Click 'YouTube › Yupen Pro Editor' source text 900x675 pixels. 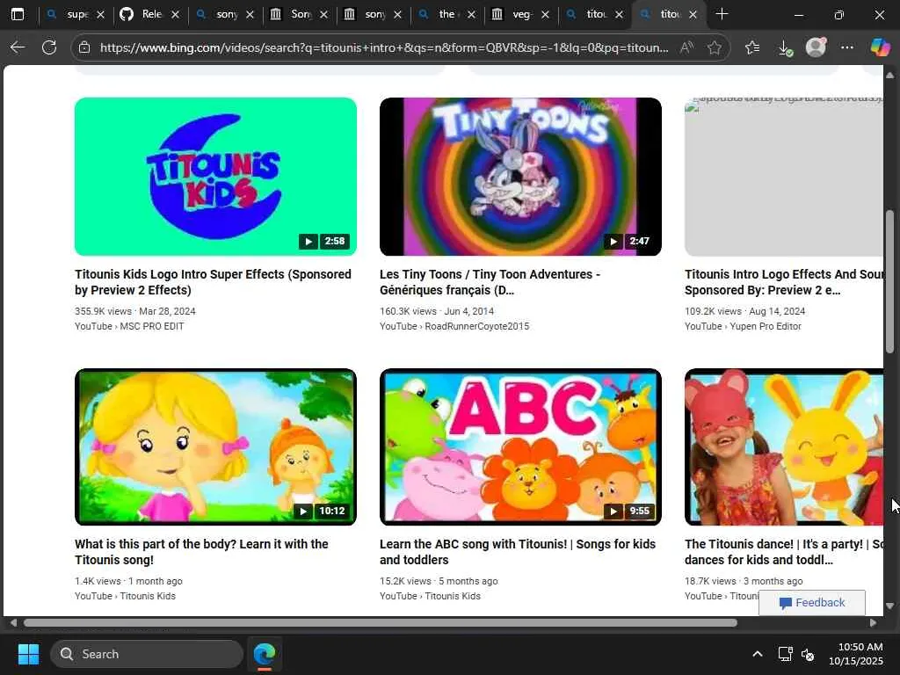[743, 326]
